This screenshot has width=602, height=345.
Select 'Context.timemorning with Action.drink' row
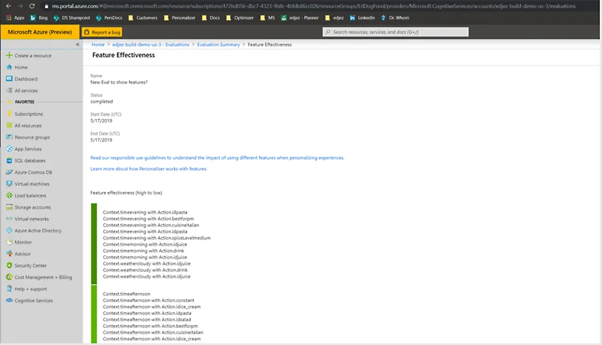144,251
